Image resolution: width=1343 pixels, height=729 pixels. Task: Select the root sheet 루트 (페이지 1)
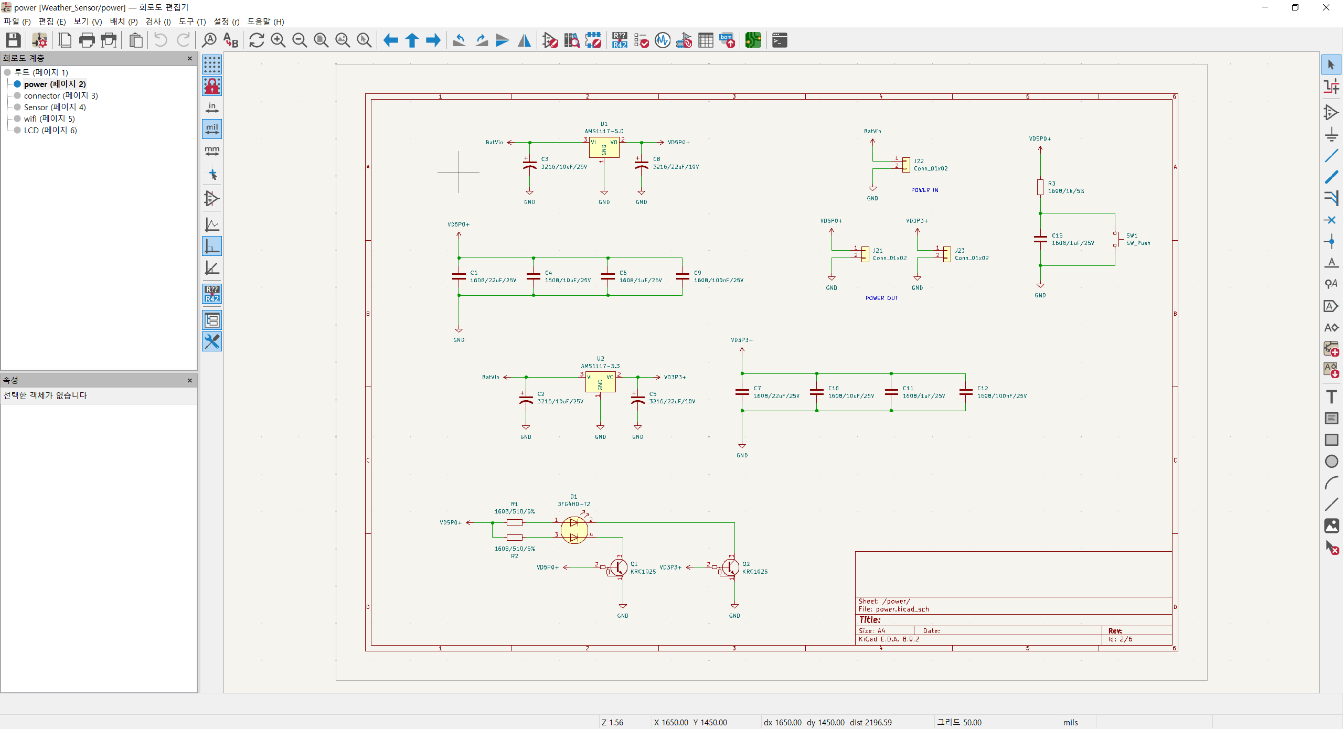(41, 72)
